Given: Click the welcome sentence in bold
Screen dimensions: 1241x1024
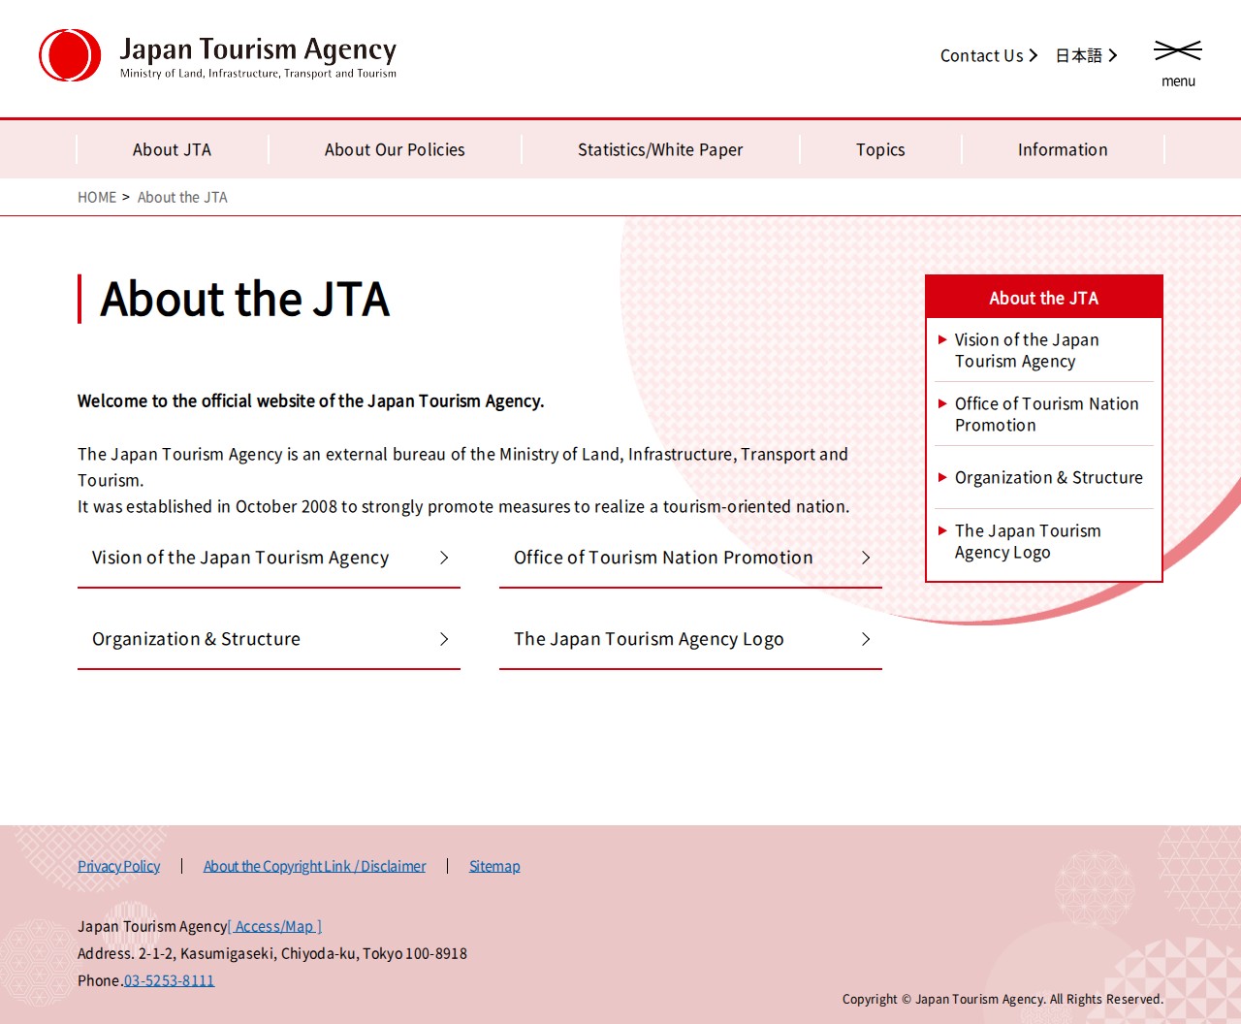Looking at the screenshot, I should click(310, 400).
